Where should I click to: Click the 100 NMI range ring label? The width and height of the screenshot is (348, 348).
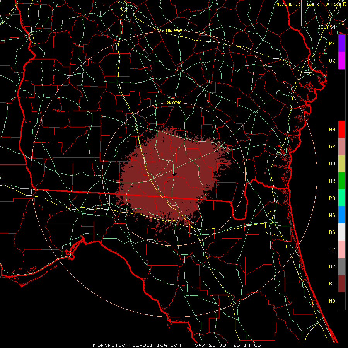[x=174, y=31]
